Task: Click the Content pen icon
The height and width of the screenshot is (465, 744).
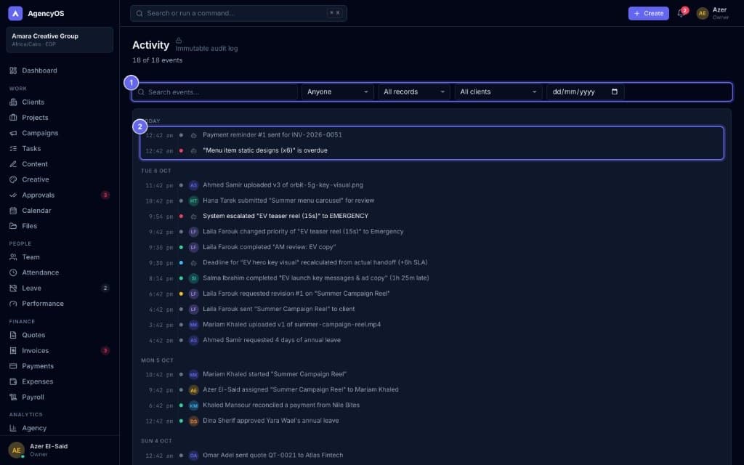Action: coord(13,164)
